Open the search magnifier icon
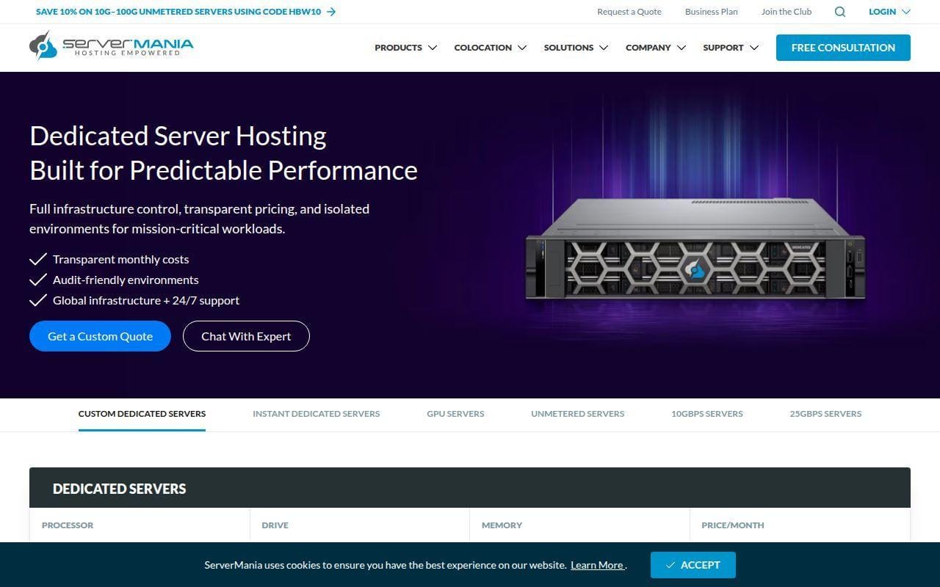 [840, 12]
